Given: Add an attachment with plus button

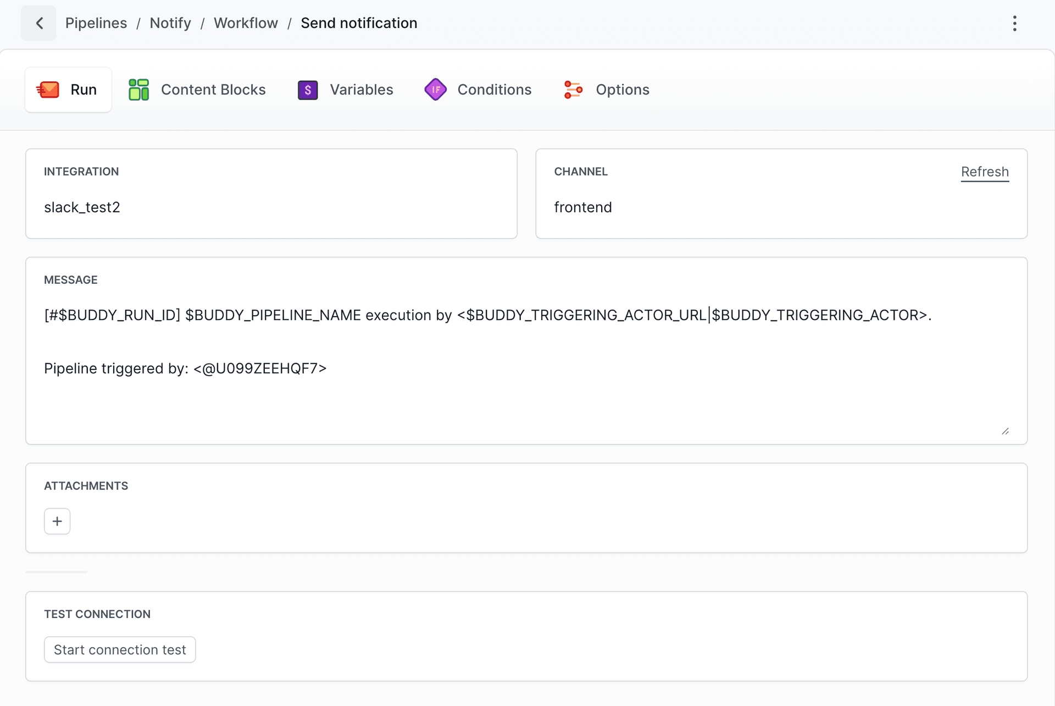Looking at the screenshot, I should tap(57, 521).
